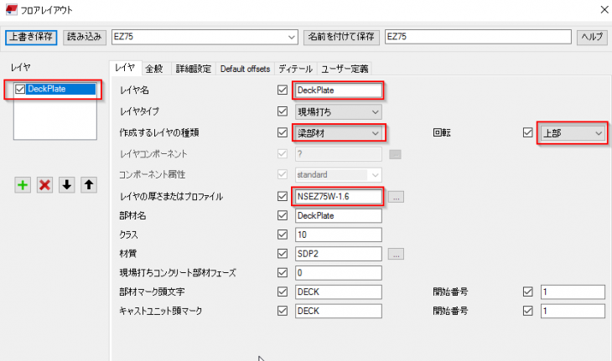Delete selected layer with red X icon

coord(45,185)
